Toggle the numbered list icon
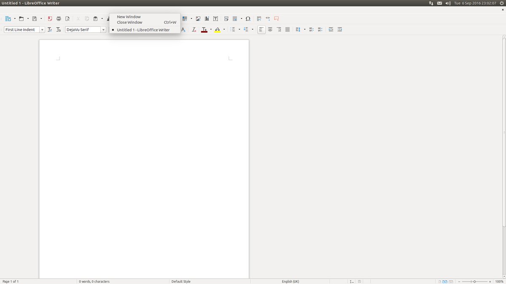Screen dimensions: 506x284 pos(246,29)
